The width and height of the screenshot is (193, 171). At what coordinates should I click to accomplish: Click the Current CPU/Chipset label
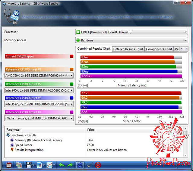(20, 56)
